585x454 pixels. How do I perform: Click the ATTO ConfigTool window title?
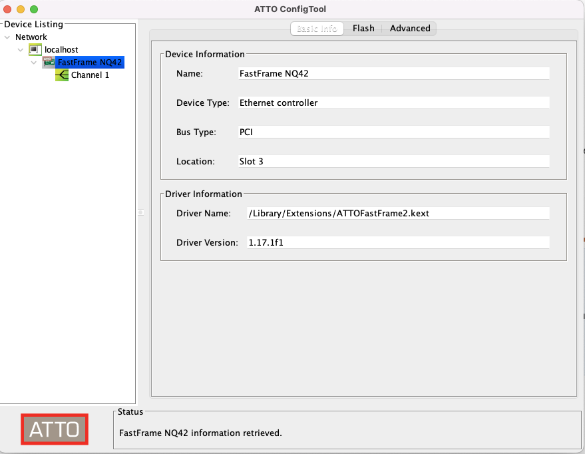[x=290, y=9]
